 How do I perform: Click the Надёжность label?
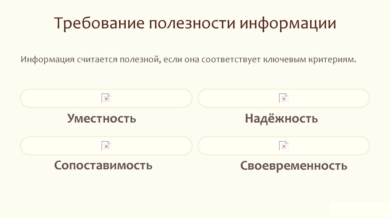tap(281, 118)
